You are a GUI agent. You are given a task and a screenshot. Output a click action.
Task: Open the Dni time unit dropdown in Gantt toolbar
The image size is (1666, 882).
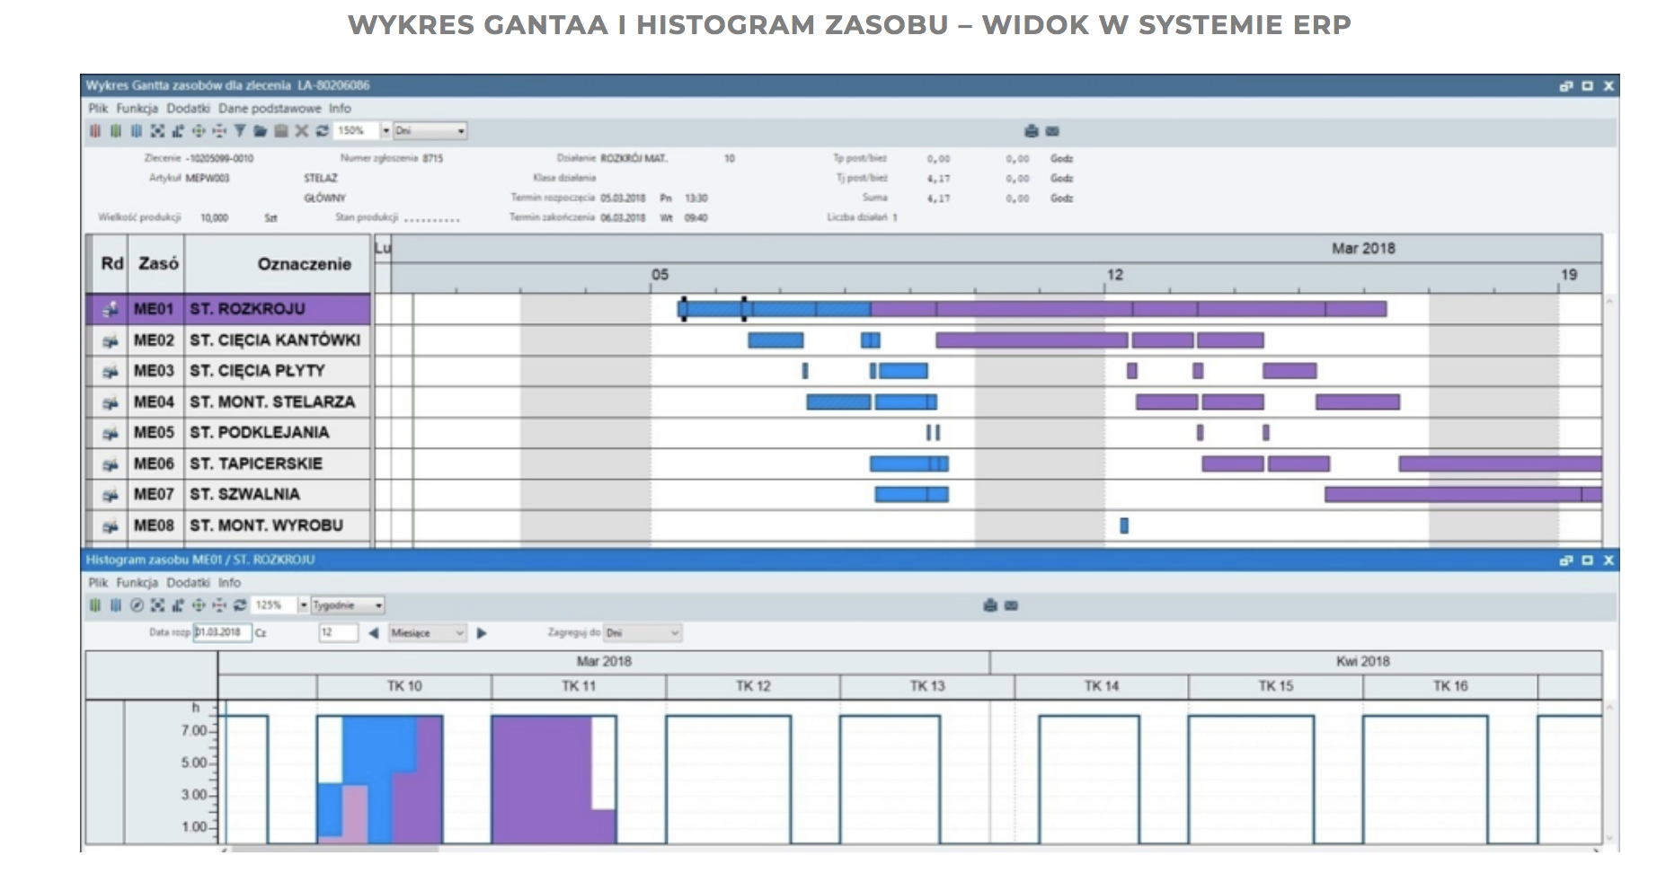[430, 131]
